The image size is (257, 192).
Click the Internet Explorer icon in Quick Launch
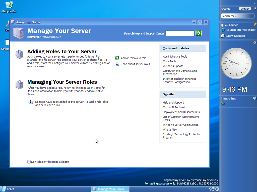point(223,30)
